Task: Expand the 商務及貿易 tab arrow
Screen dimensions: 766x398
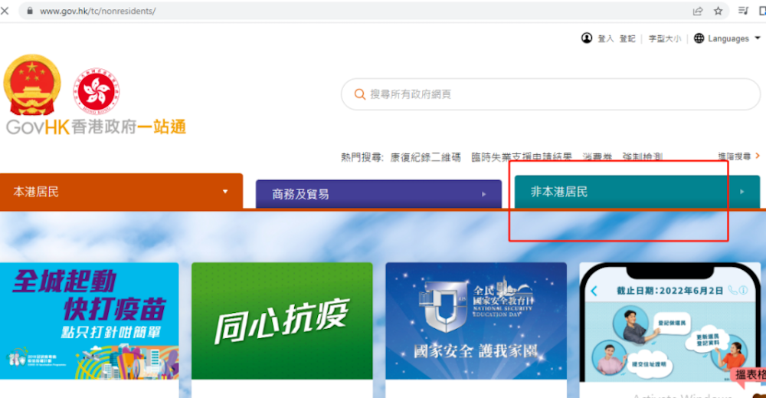Action: tap(484, 195)
